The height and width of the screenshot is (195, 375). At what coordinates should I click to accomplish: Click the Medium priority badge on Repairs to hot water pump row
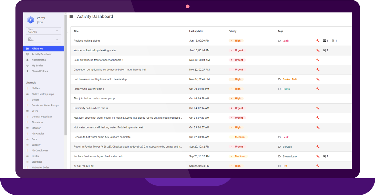(x=238, y=137)
